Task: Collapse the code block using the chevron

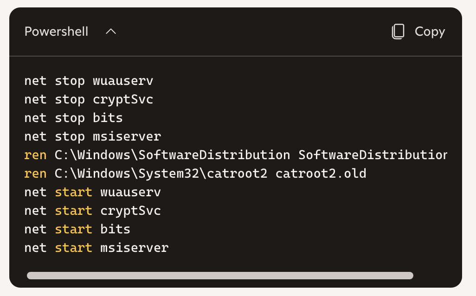Action: (x=111, y=32)
